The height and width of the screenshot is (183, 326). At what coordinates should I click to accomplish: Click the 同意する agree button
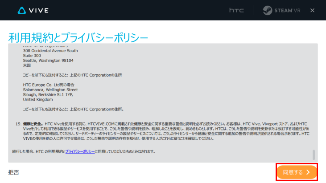click(x=297, y=172)
